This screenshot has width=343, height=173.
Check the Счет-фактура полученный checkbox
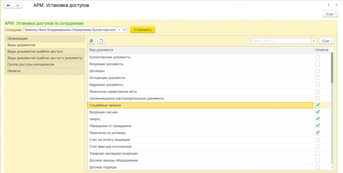(x=318, y=147)
